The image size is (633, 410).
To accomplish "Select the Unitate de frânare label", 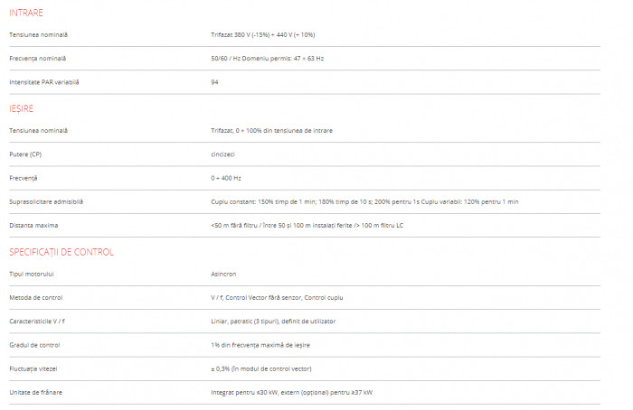I will [x=35, y=392].
